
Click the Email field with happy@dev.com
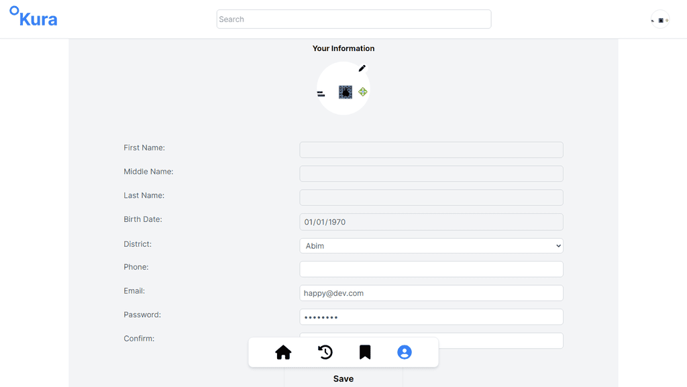[431, 293]
